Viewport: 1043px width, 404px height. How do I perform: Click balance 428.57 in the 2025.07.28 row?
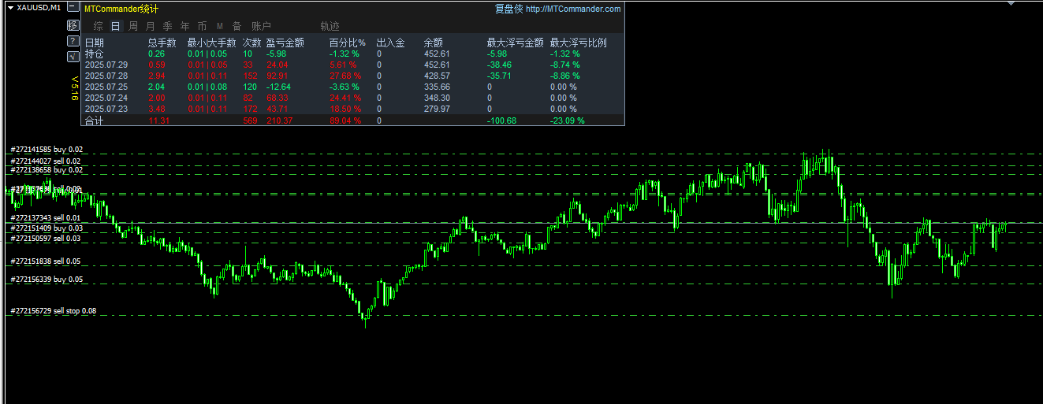pos(437,76)
